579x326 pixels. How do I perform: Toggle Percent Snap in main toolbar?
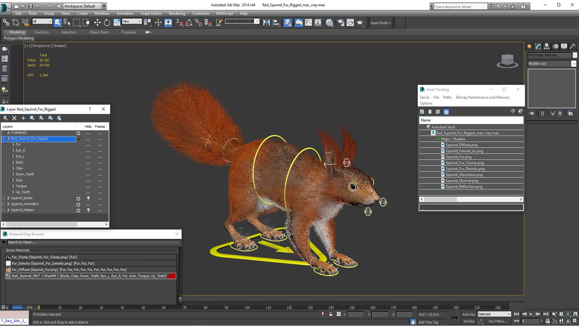(x=198, y=22)
